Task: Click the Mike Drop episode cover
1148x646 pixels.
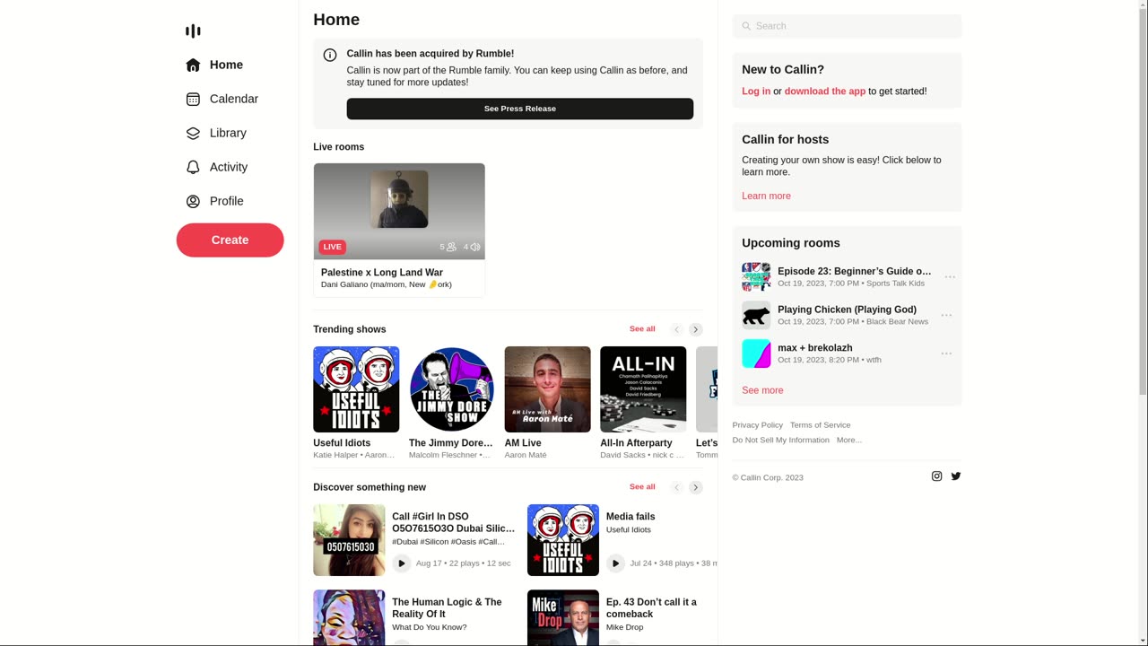Action: point(563,617)
